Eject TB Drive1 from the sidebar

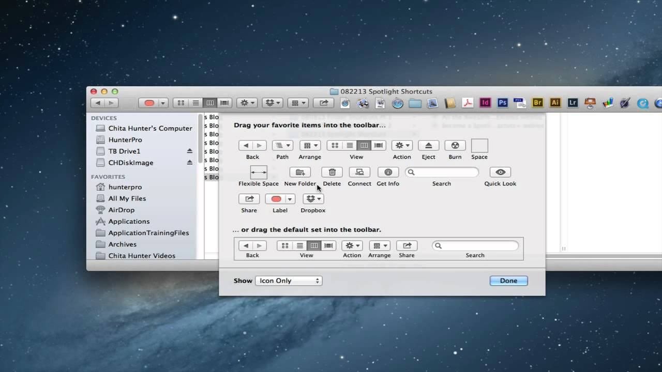pyautogui.click(x=189, y=151)
